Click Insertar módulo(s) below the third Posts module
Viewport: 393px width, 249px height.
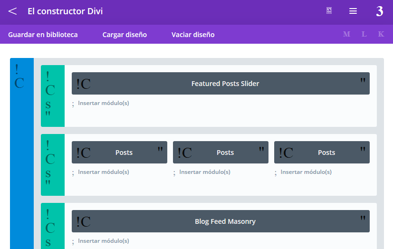tap(306, 172)
